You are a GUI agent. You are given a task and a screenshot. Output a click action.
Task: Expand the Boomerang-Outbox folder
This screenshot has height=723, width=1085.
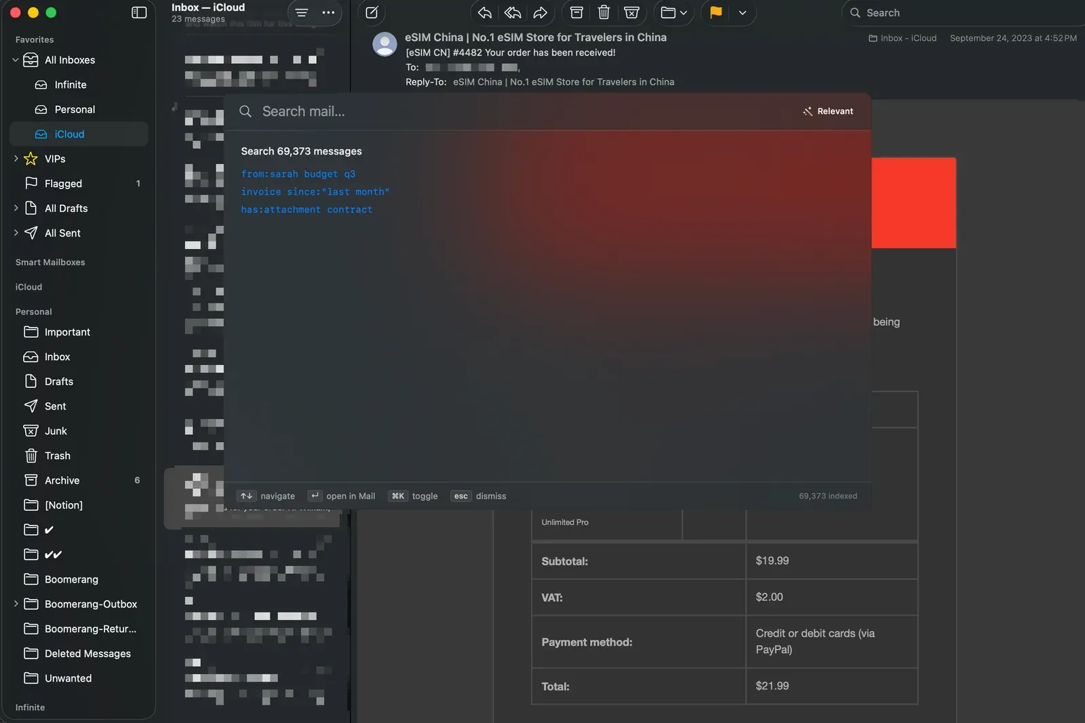tap(16, 604)
